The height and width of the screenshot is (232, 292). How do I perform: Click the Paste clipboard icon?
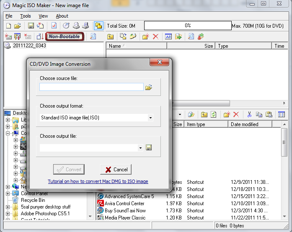[269, 114]
